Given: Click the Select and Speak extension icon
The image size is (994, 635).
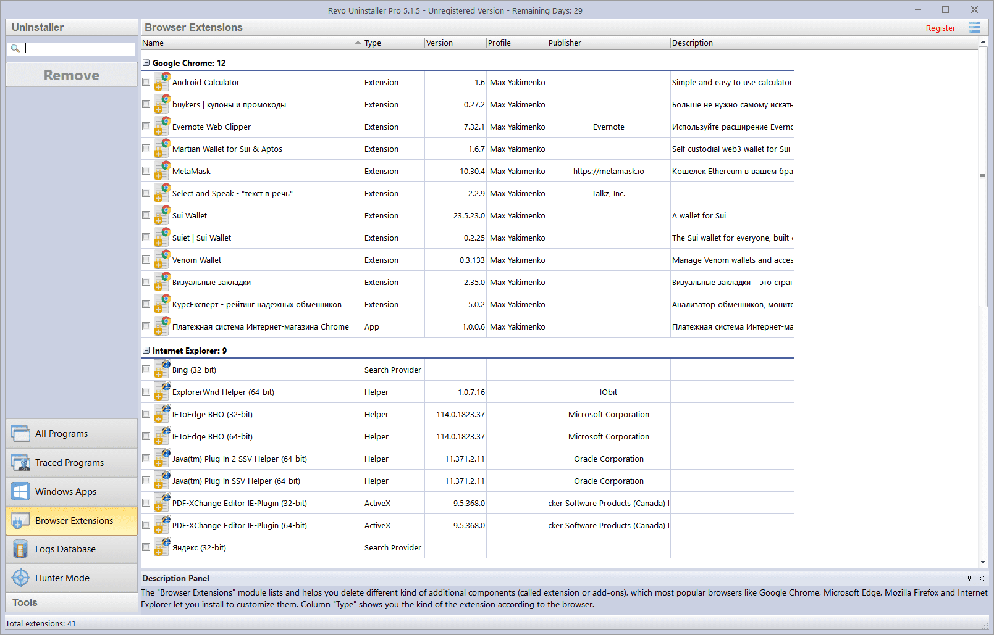Looking at the screenshot, I should [162, 193].
